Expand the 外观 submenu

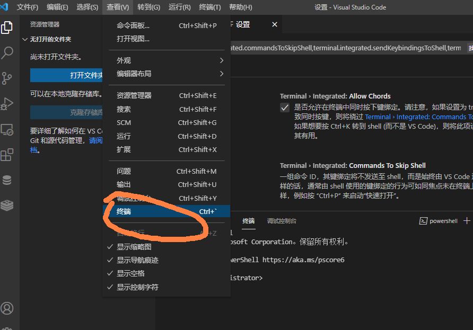click(x=167, y=60)
